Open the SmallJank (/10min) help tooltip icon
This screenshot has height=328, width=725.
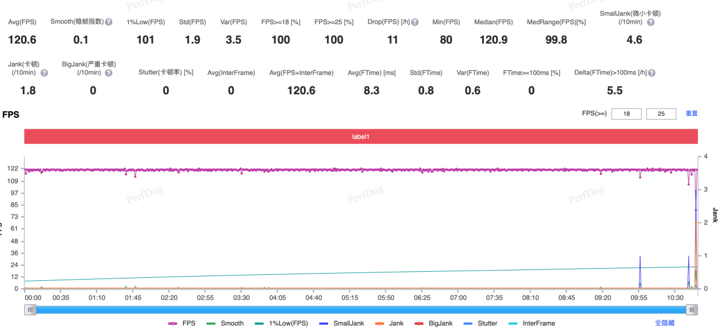tap(649, 22)
